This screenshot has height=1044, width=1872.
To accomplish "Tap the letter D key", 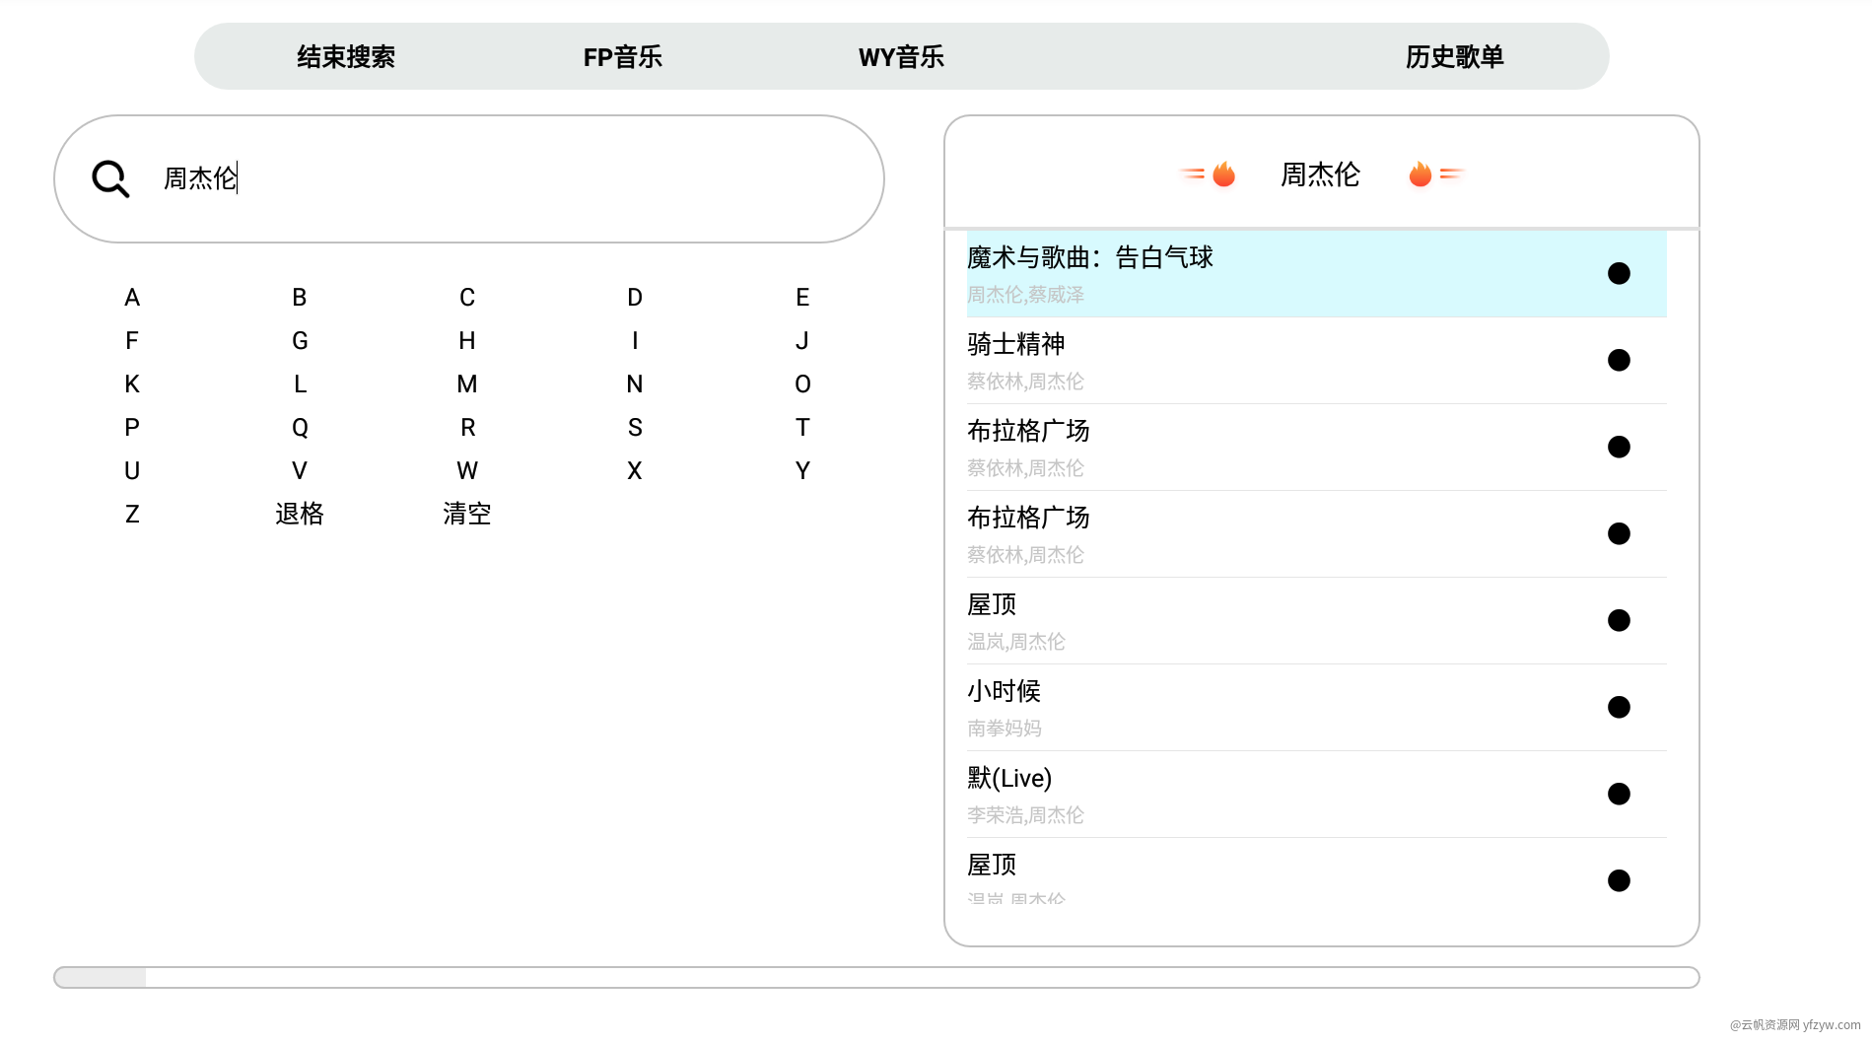I will 635,298.
